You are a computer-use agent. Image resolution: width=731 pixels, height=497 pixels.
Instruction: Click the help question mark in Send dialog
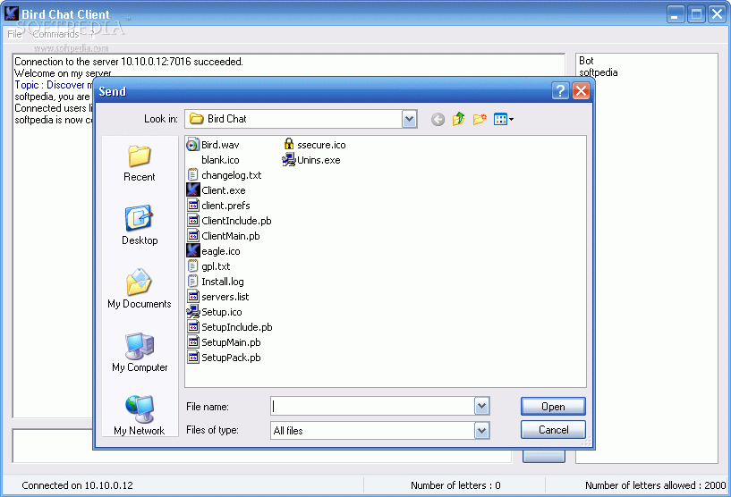[x=560, y=91]
